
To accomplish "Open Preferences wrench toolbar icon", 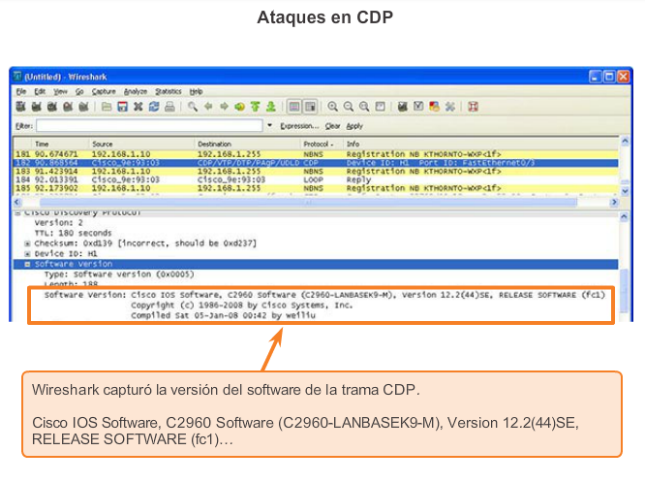I will point(450,107).
